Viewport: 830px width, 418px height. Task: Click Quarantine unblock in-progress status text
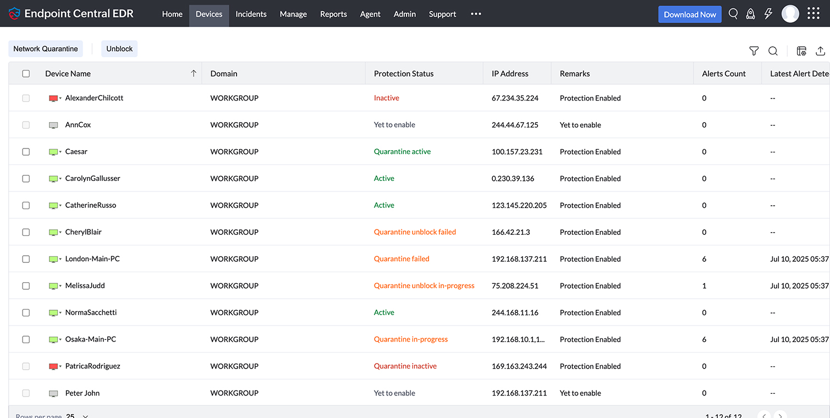tap(424, 285)
